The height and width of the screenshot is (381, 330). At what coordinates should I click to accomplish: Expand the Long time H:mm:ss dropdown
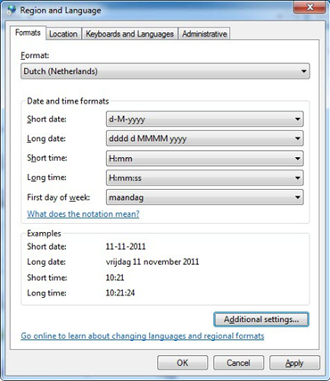pyautogui.click(x=205, y=178)
